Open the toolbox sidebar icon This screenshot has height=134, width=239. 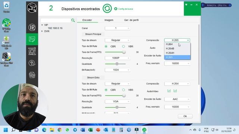pyautogui.click(x=32, y=75)
